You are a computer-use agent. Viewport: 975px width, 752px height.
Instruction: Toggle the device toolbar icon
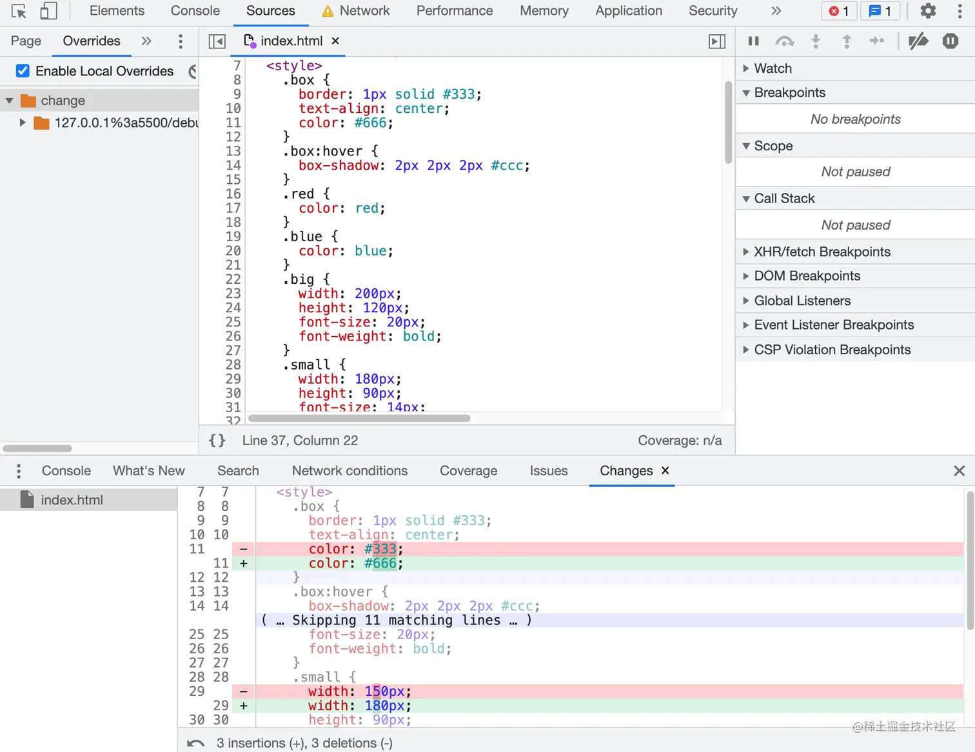[x=48, y=11]
